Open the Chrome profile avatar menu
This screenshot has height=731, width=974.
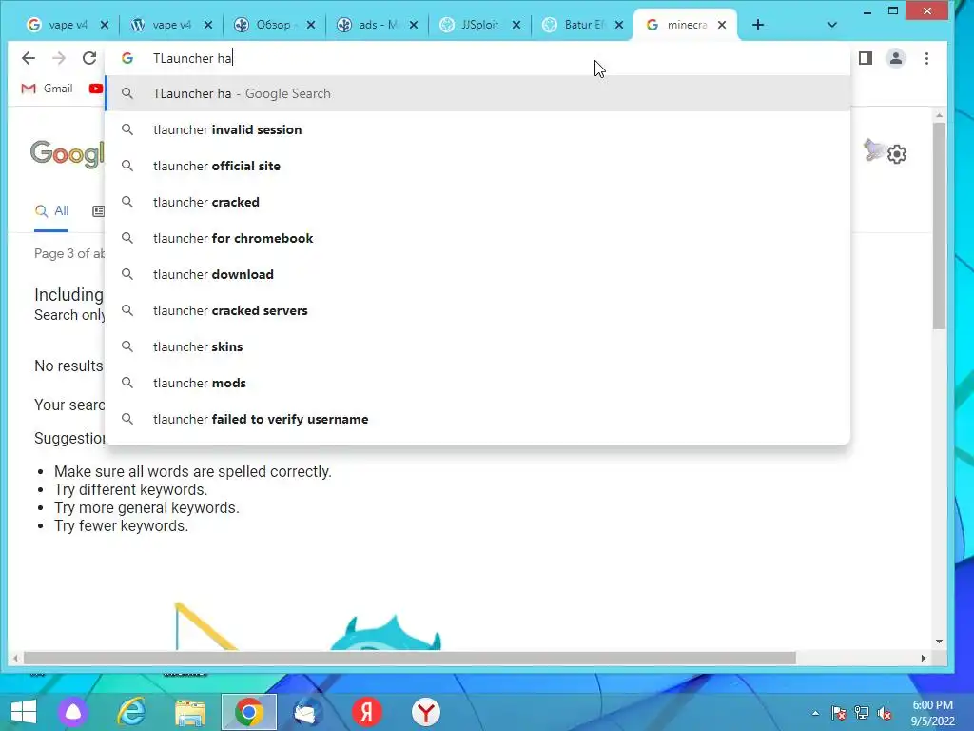click(896, 58)
